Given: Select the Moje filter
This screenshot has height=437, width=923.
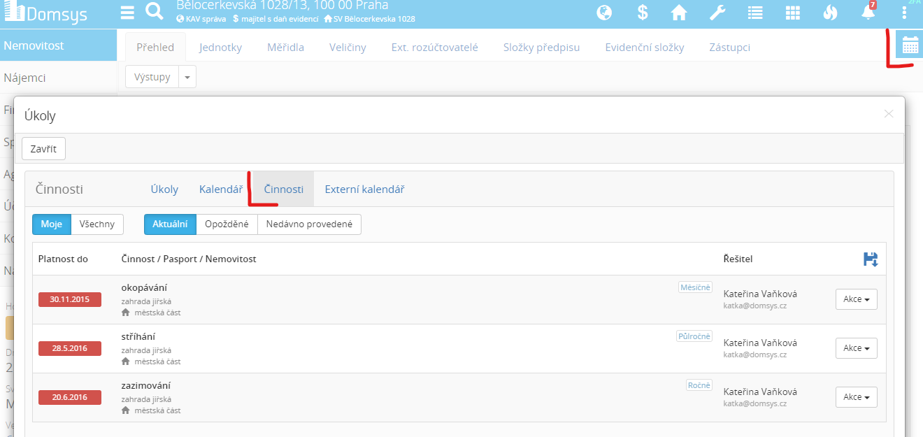Looking at the screenshot, I should pyautogui.click(x=52, y=224).
